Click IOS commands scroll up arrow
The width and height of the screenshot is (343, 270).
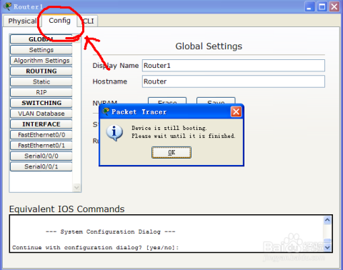(x=327, y=220)
